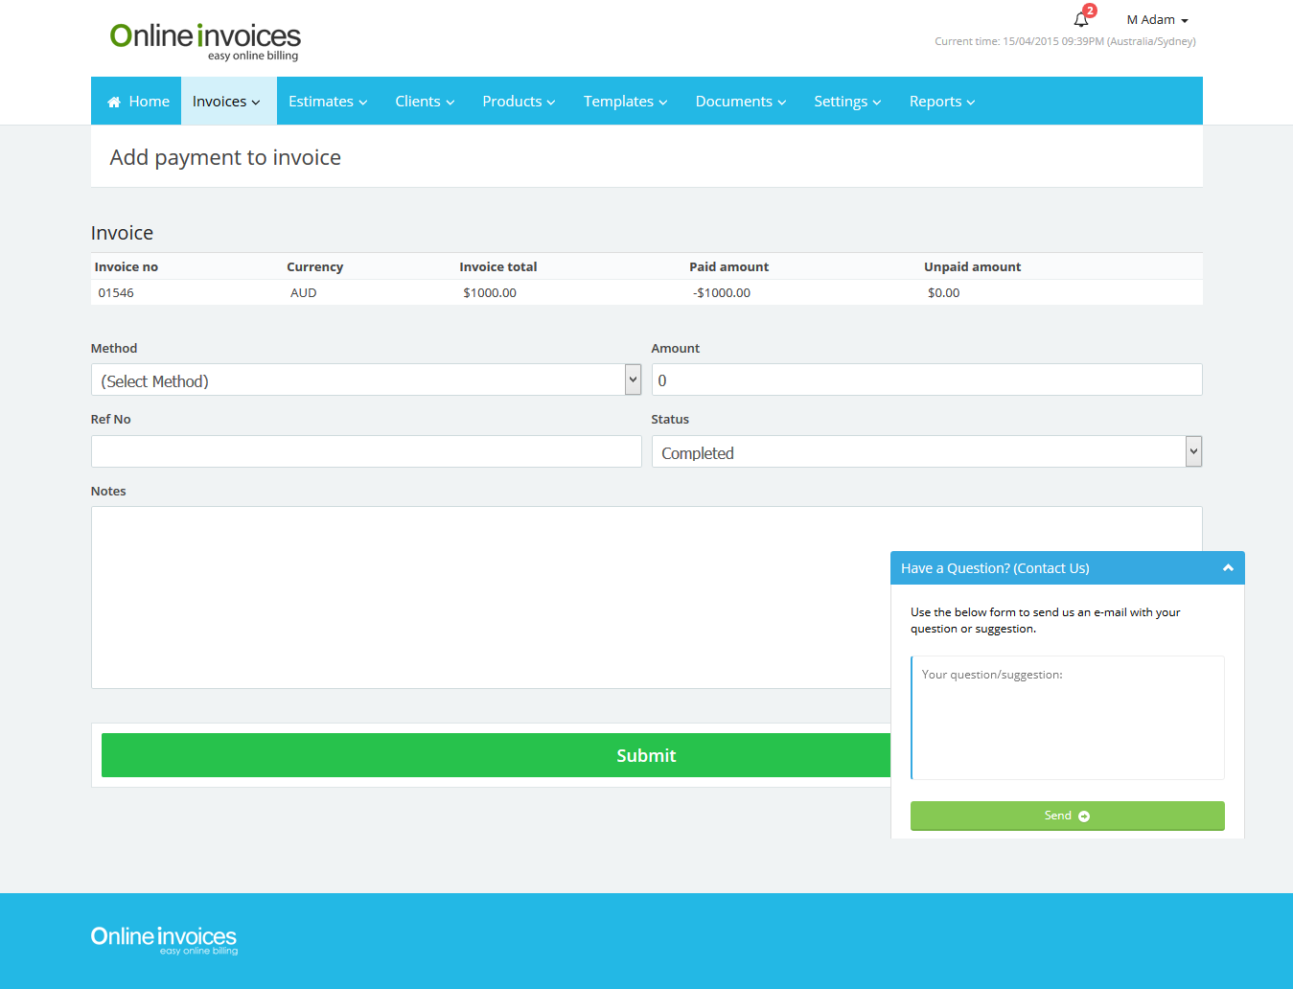The image size is (1293, 989).
Task: Open the Invoices menu
Action: pos(226,102)
